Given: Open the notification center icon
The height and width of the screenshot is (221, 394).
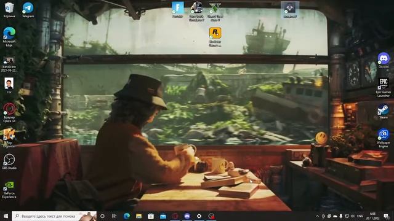Looking at the screenshot, I should point(386,216).
